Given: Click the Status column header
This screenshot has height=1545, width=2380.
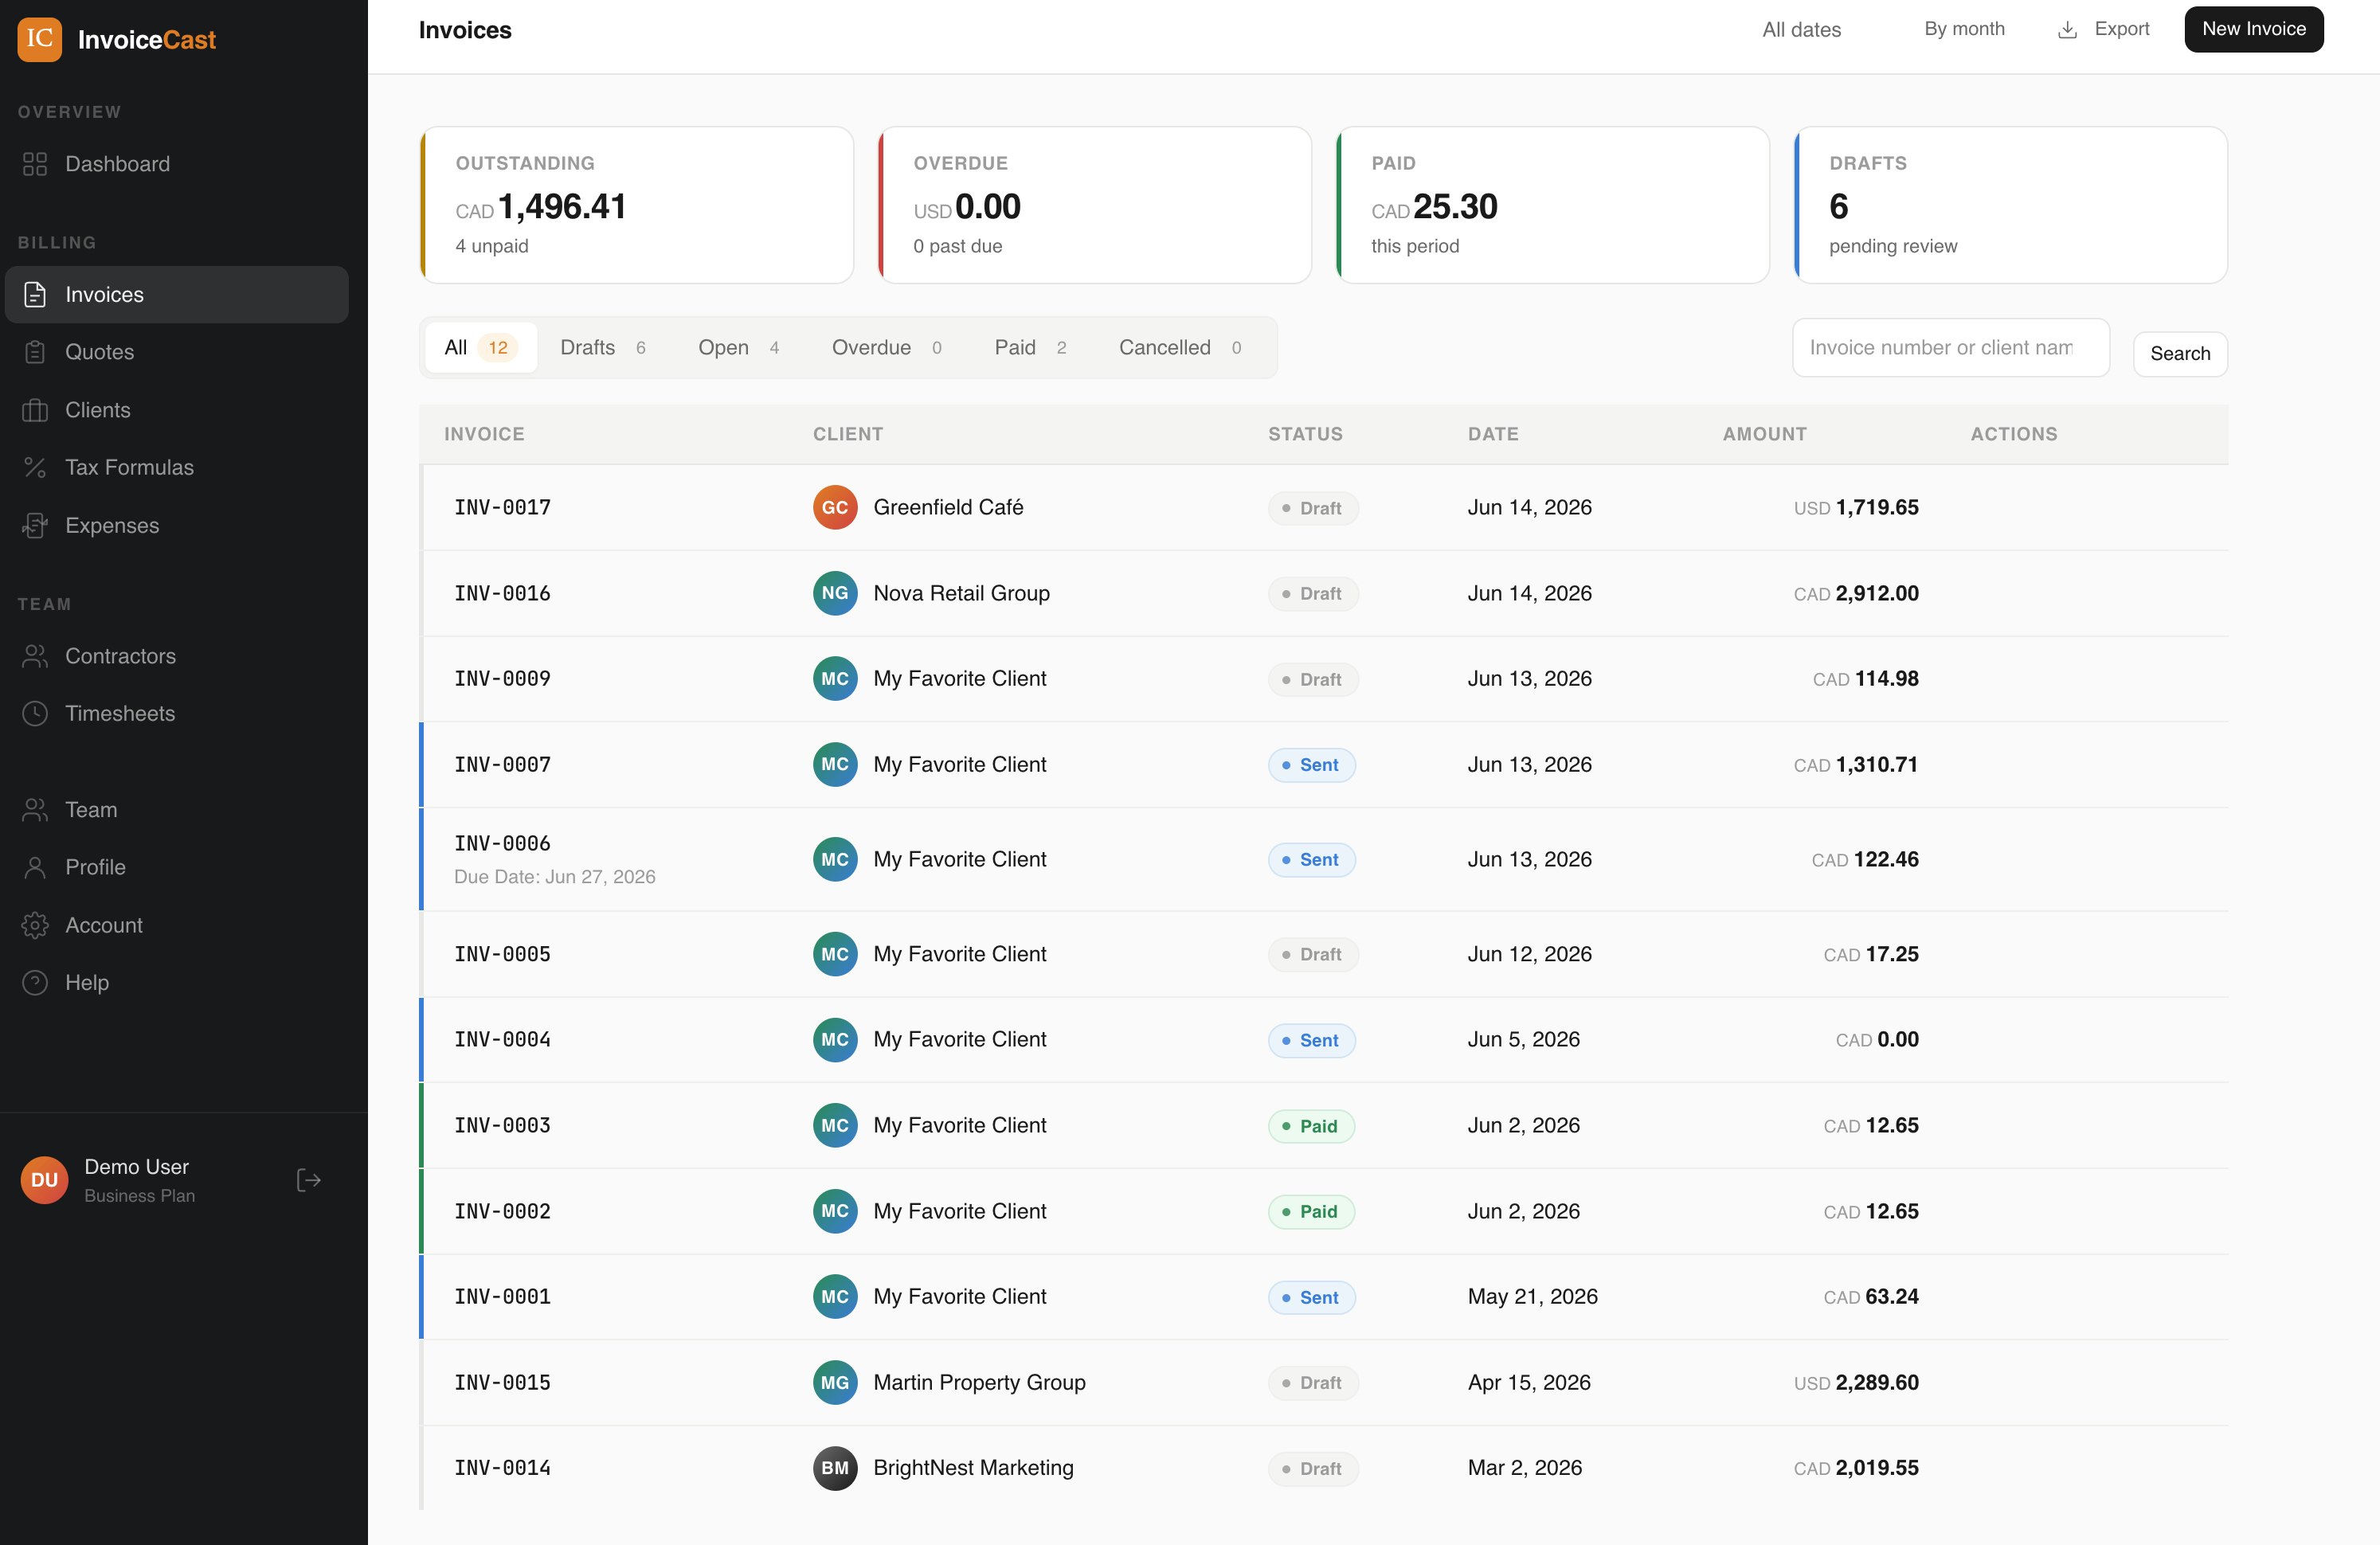Looking at the screenshot, I should tap(1305, 434).
